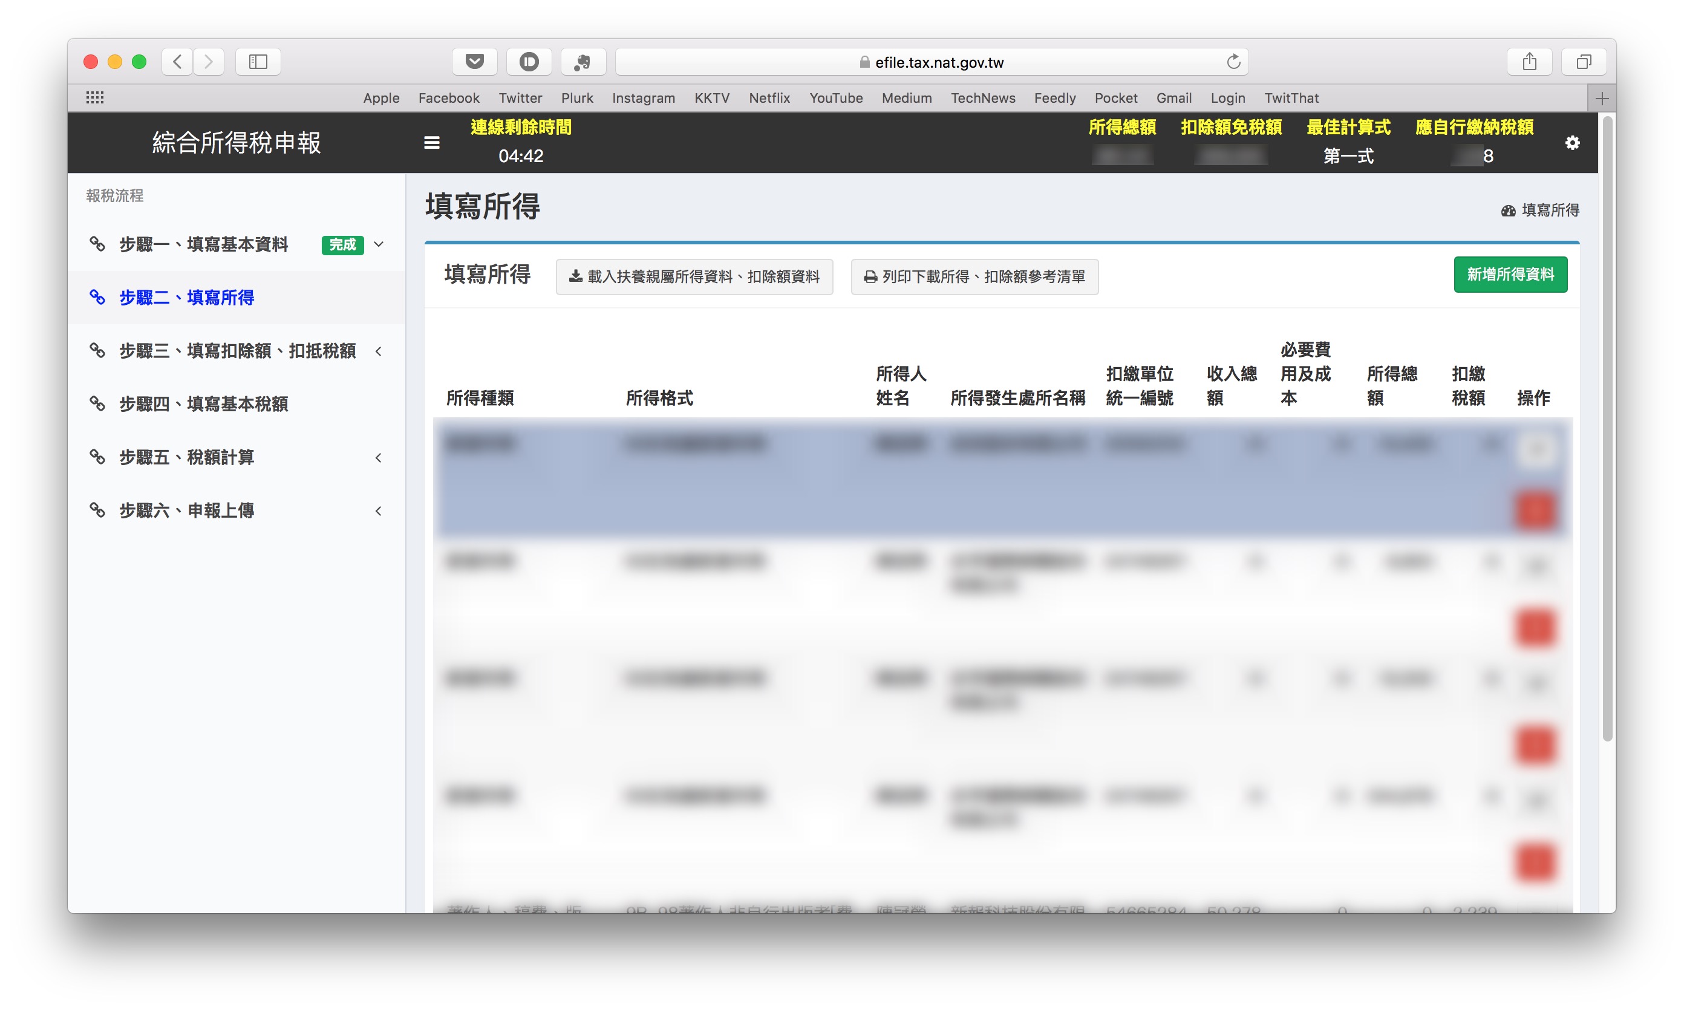Click the red delete button in fourth row

1535,862
